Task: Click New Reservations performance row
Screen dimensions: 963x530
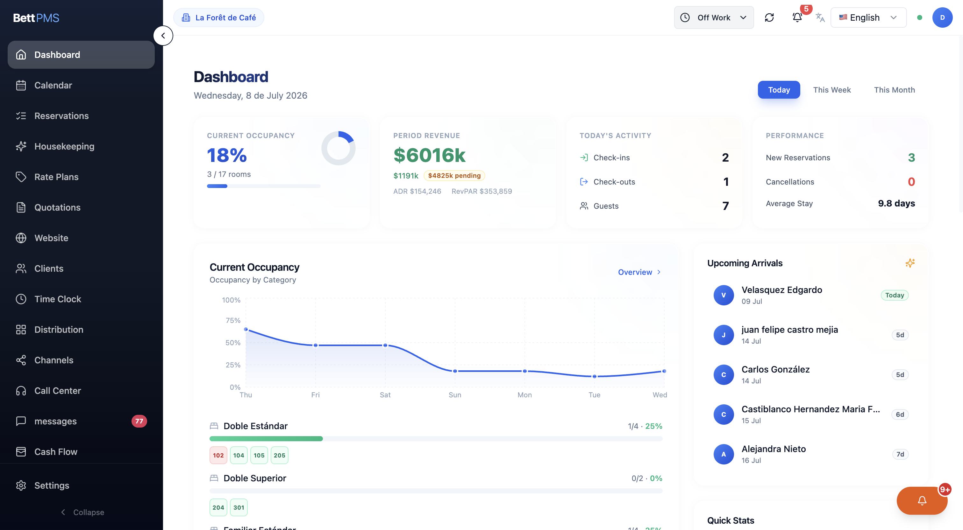Action: tap(840, 157)
